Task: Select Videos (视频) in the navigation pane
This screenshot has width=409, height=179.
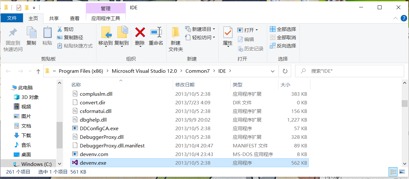Action: 22,107
